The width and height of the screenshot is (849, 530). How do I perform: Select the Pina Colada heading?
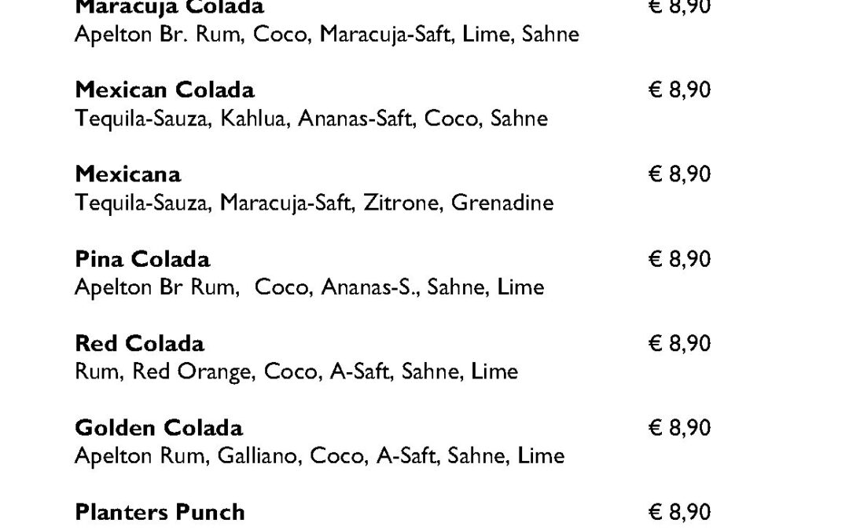click(x=142, y=259)
